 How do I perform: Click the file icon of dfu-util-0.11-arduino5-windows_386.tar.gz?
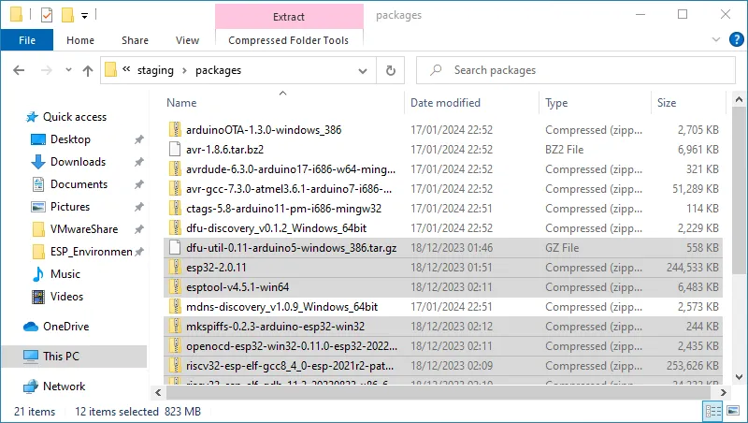click(x=175, y=247)
